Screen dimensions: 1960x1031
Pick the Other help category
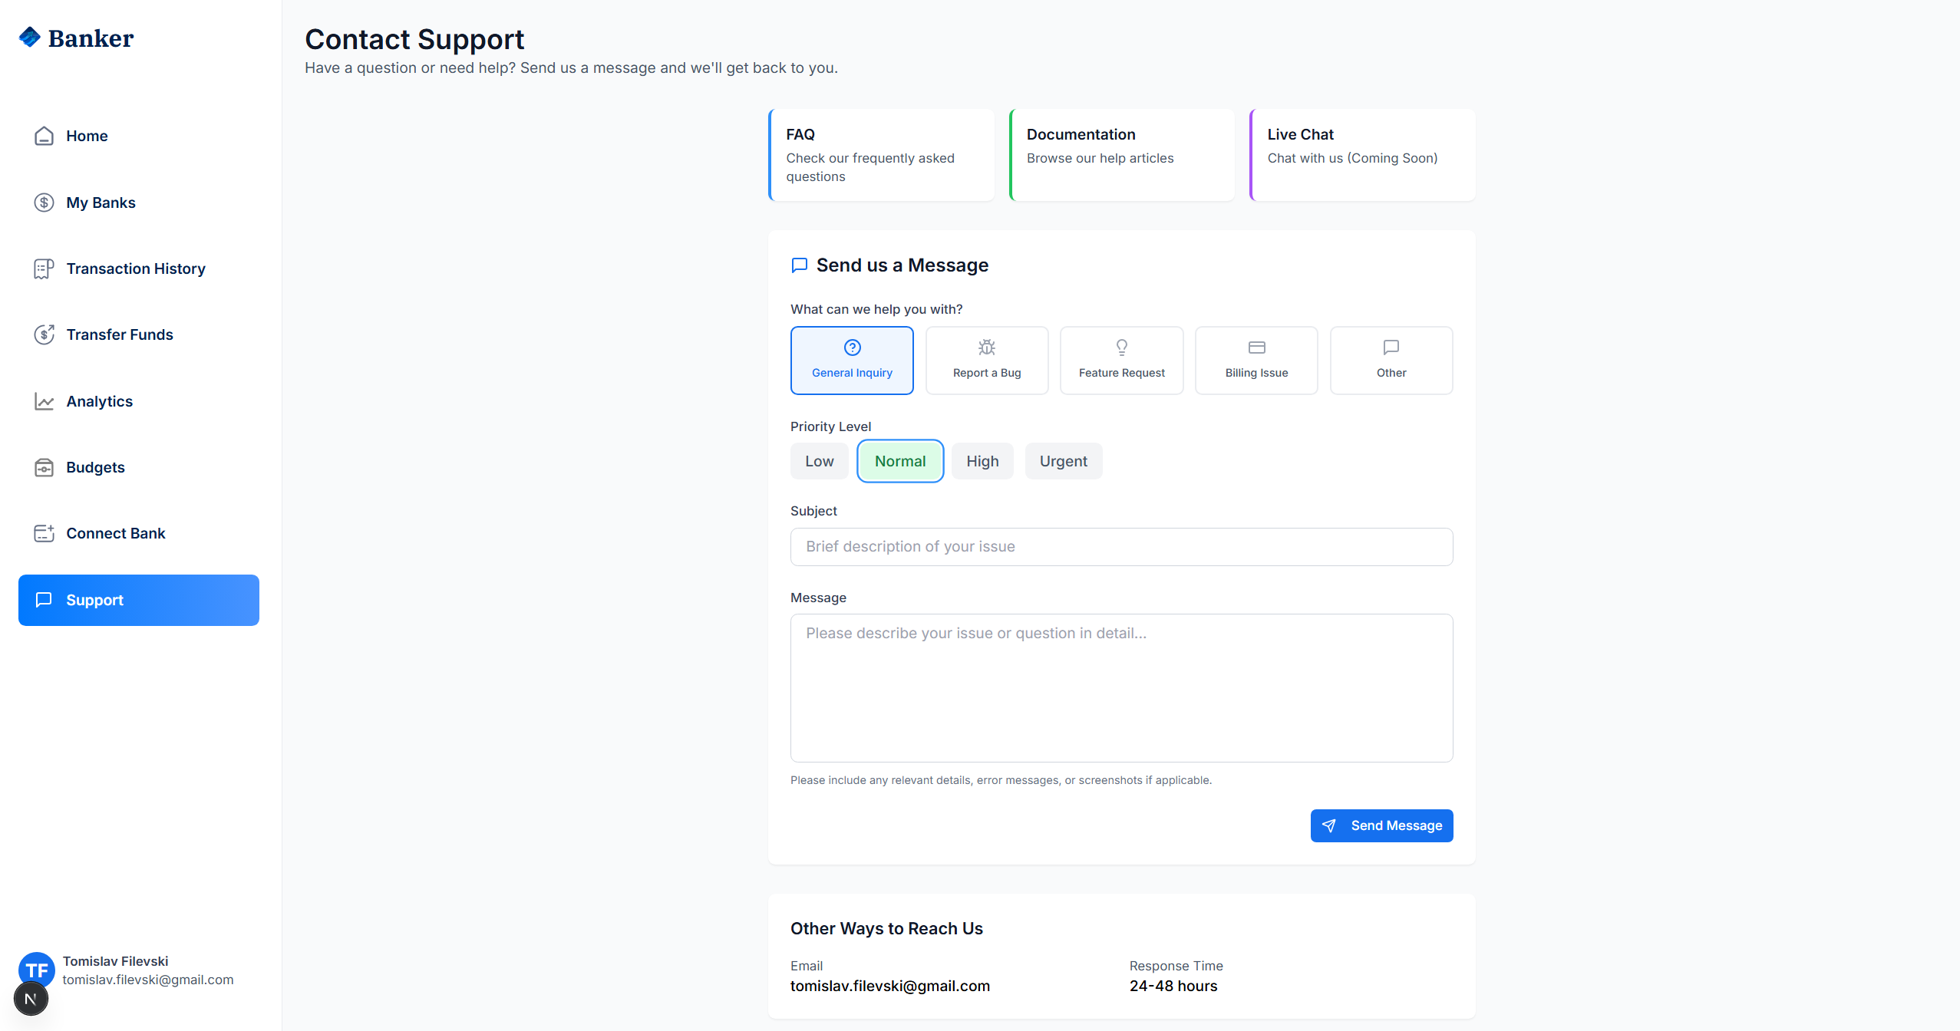[x=1391, y=361]
